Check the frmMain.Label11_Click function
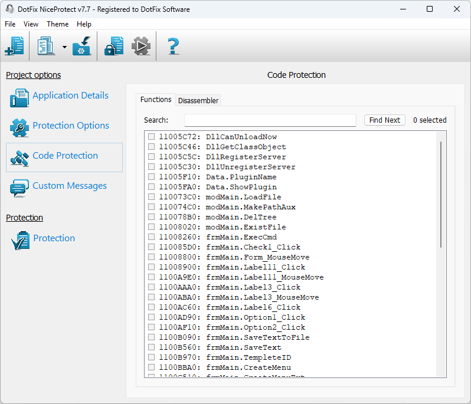Viewport: 471px width, 404px height. tap(151, 267)
